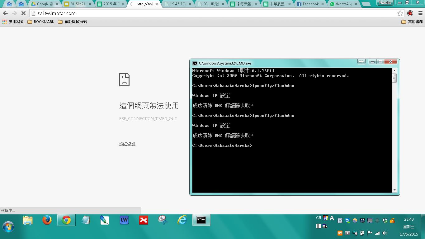Click the CMD scrollbar down arrow

coord(394,190)
